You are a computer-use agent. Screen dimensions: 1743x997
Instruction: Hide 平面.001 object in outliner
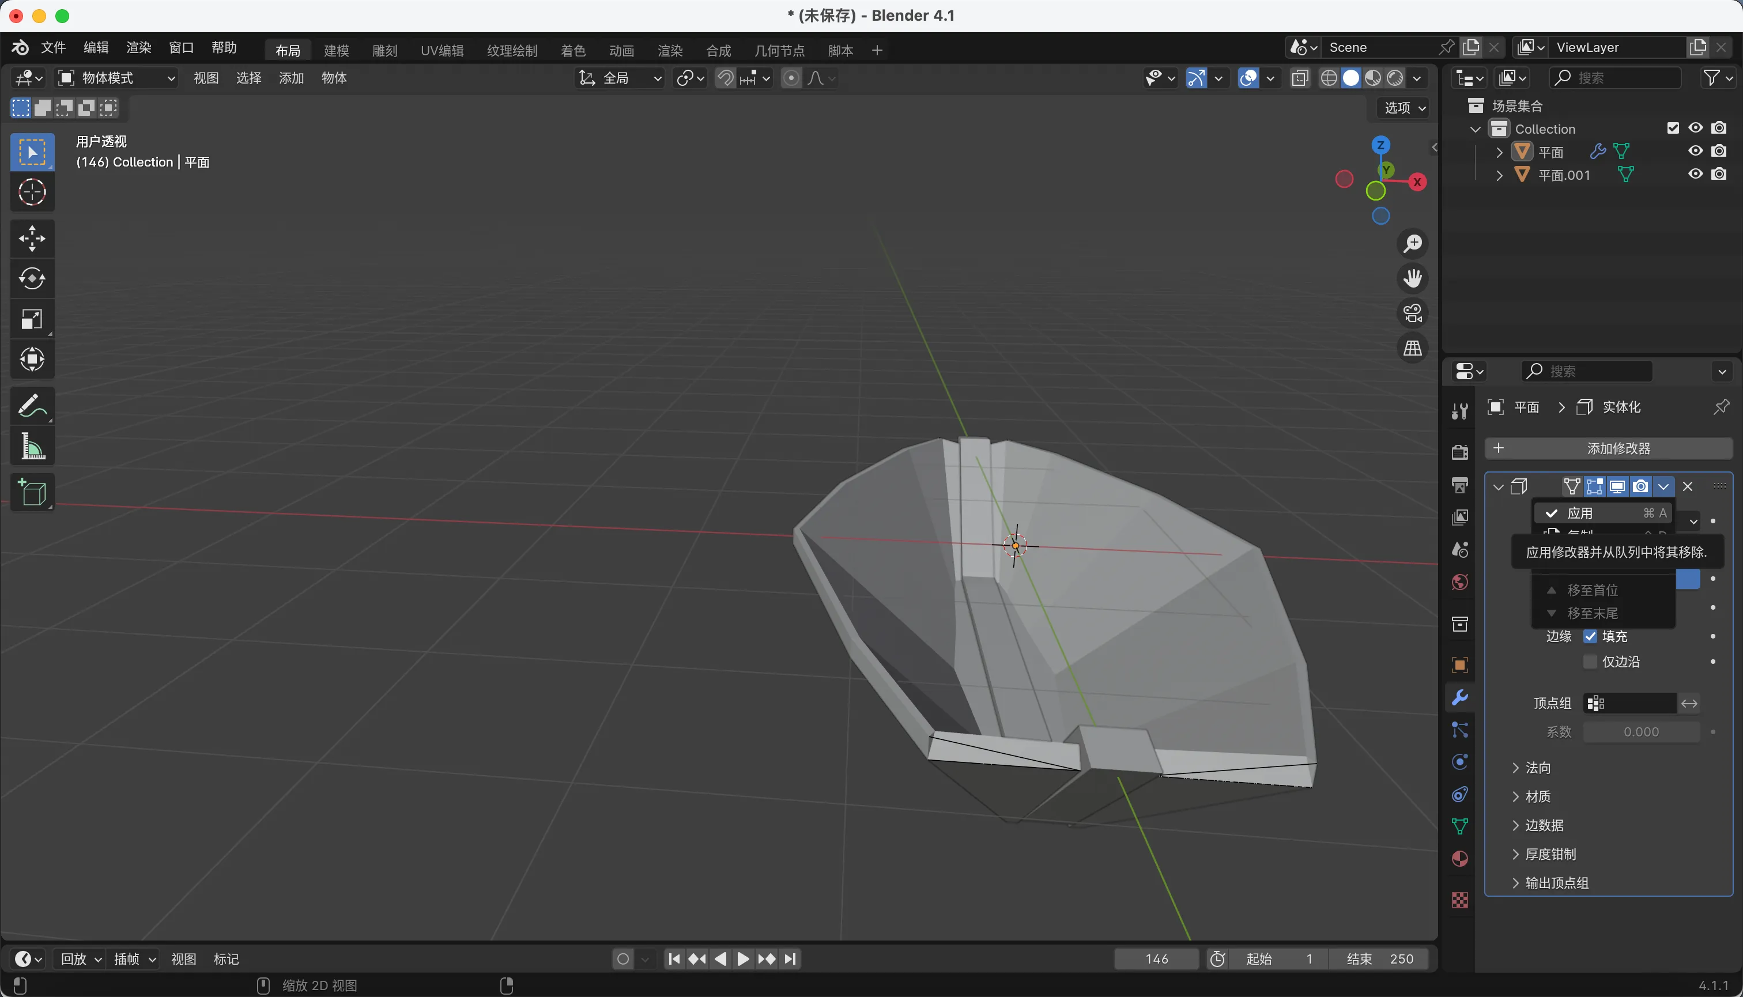(1695, 175)
